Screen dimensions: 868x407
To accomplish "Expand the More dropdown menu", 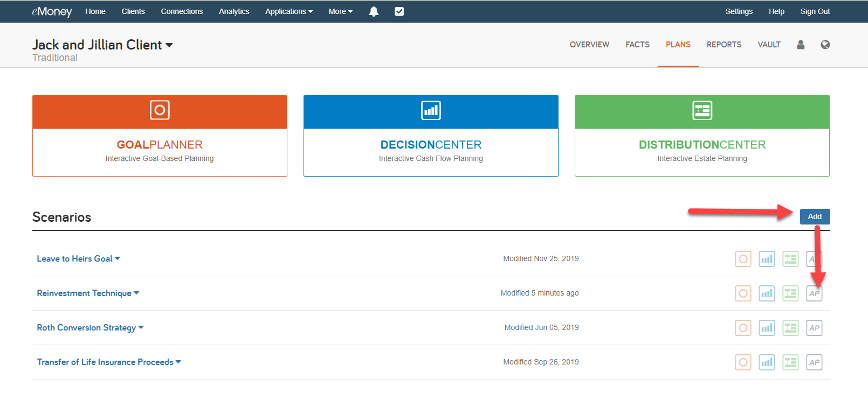I will pyautogui.click(x=341, y=11).
